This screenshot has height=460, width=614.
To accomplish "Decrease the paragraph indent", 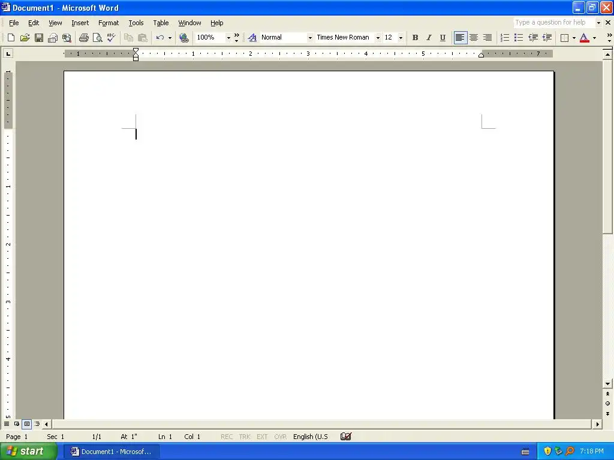I will click(533, 38).
